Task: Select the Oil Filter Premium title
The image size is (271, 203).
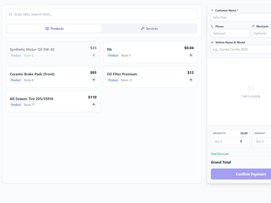Action: [122, 74]
